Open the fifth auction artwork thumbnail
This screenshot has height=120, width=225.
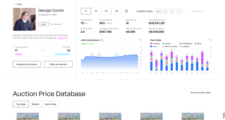pos(193,116)
